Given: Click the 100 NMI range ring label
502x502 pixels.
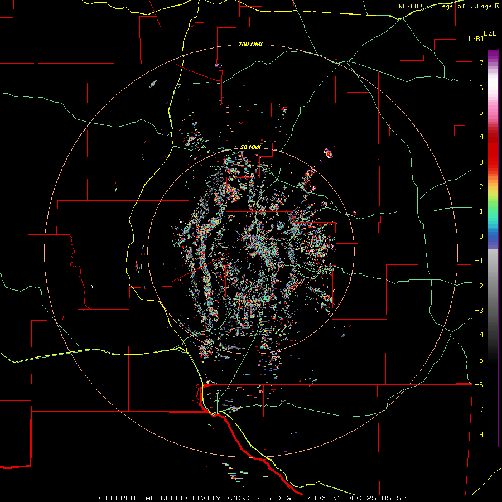Looking at the screenshot, I should (x=250, y=44).
